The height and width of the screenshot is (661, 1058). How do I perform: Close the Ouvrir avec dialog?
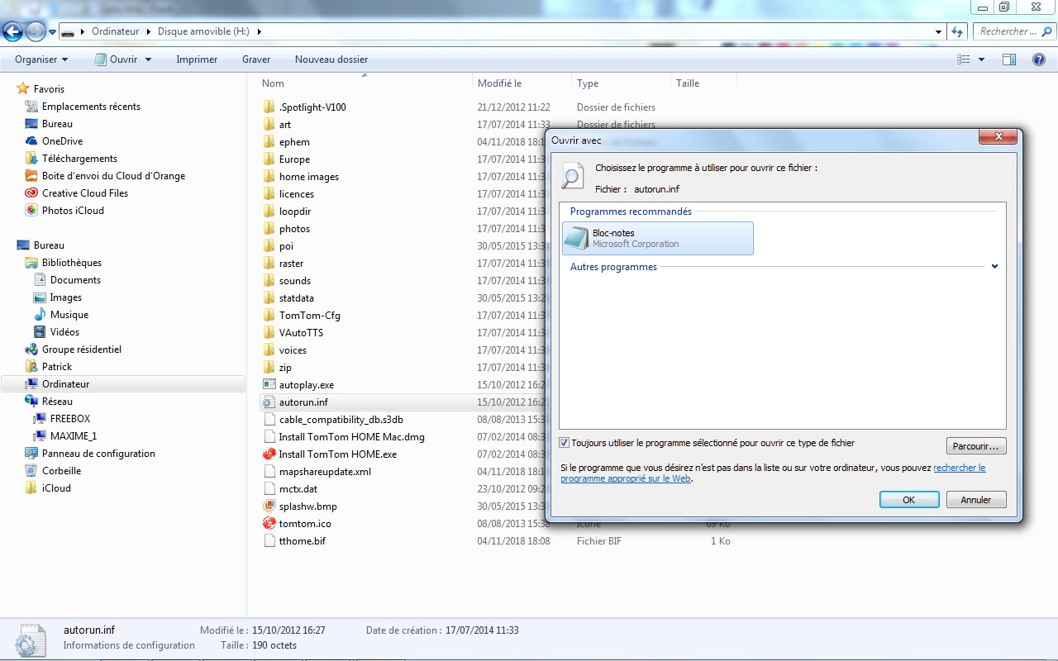[998, 136]
